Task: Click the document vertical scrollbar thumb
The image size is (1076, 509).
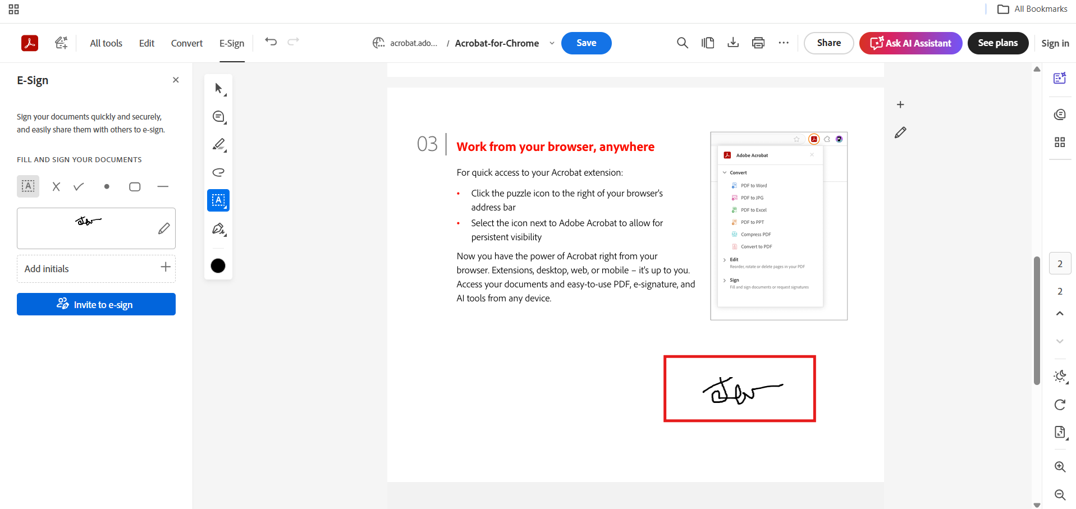Action: click(1037, 320)
